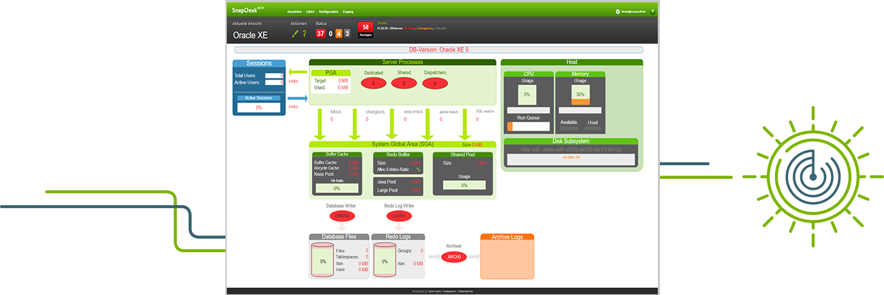
Task: Click the gray 3 status counter
Action: click(x=347, y=33)
